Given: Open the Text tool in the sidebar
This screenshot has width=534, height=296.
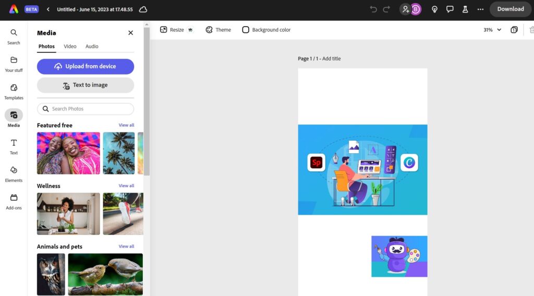Looking at the screenshot, I should click(14, 147).
